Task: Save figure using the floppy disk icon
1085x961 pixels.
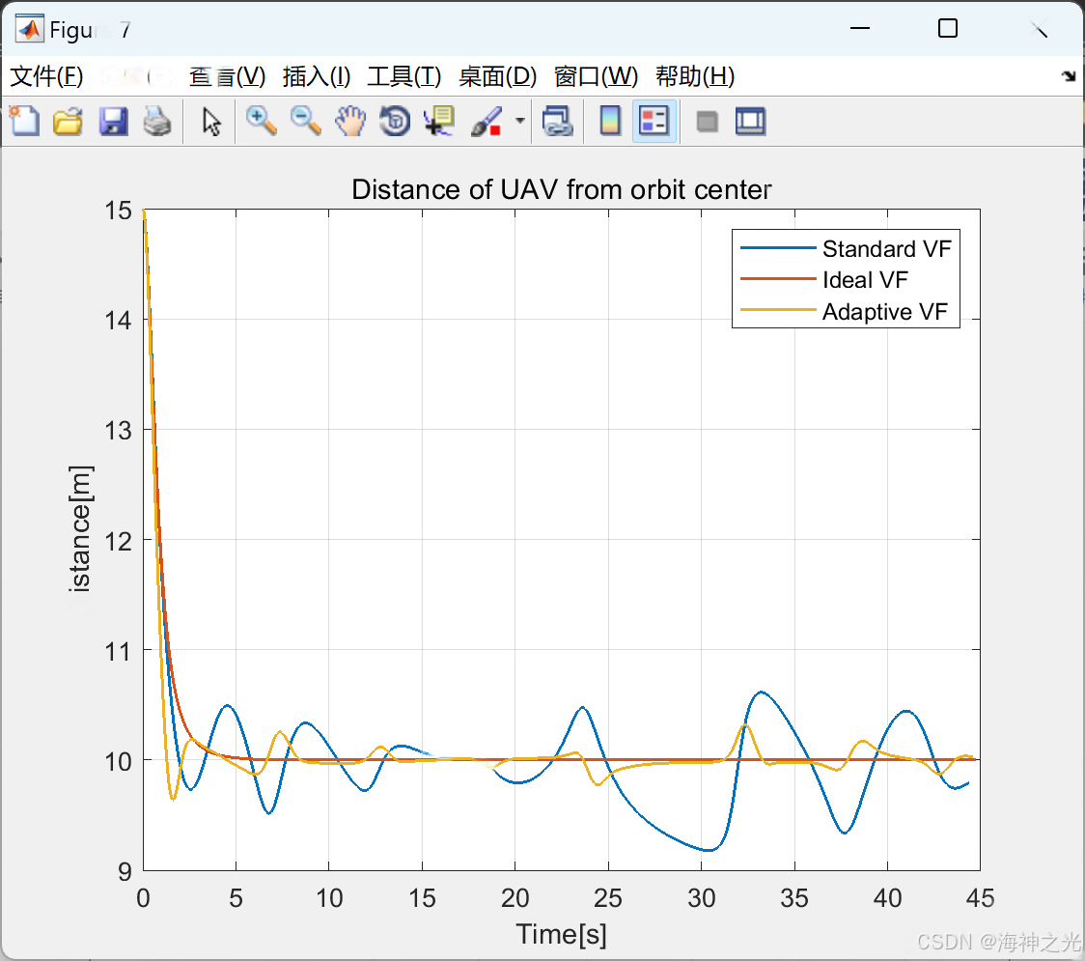Action: coord(114,121)
